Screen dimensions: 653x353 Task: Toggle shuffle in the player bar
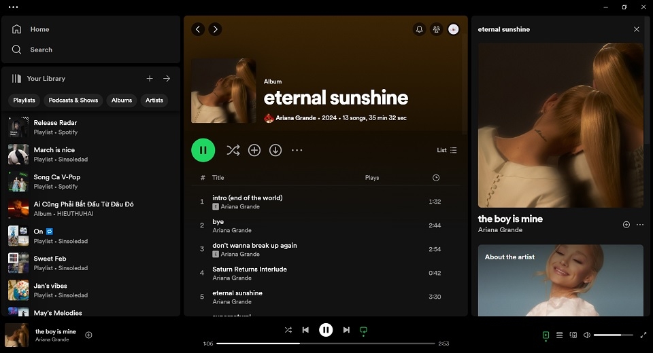(288, 330)
